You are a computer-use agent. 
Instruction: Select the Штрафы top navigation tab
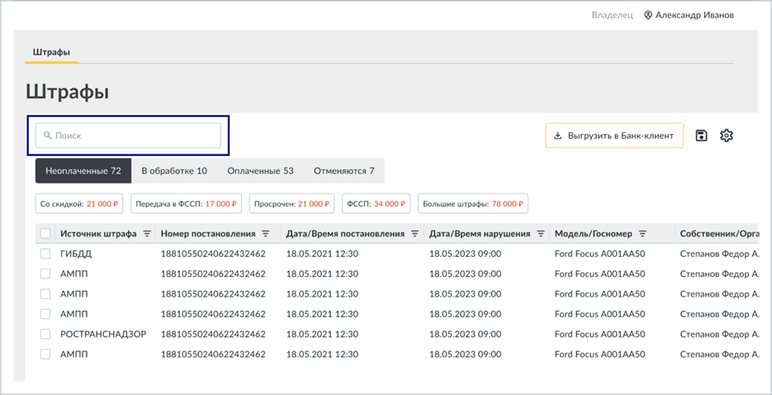pos(51,52)
